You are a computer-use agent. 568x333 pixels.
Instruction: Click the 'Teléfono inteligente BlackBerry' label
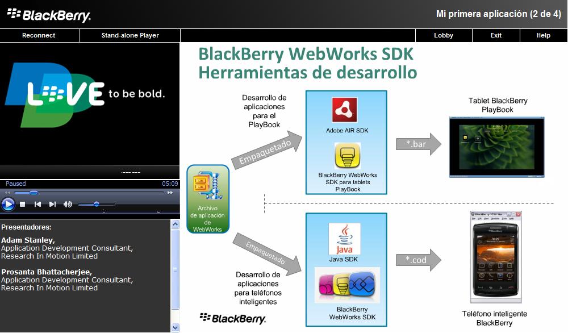pyautogui.click(x=495, y=318)
